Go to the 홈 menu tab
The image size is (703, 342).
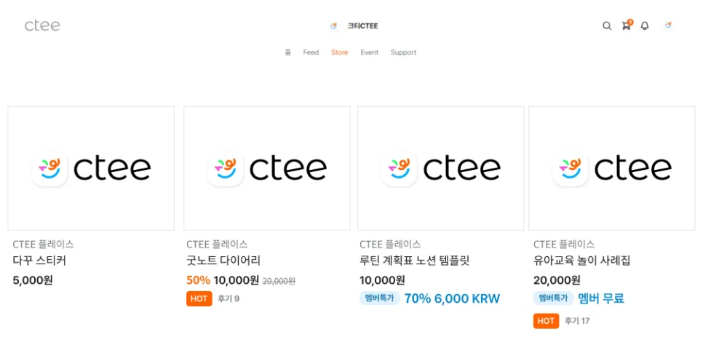(x=288, y=52)
